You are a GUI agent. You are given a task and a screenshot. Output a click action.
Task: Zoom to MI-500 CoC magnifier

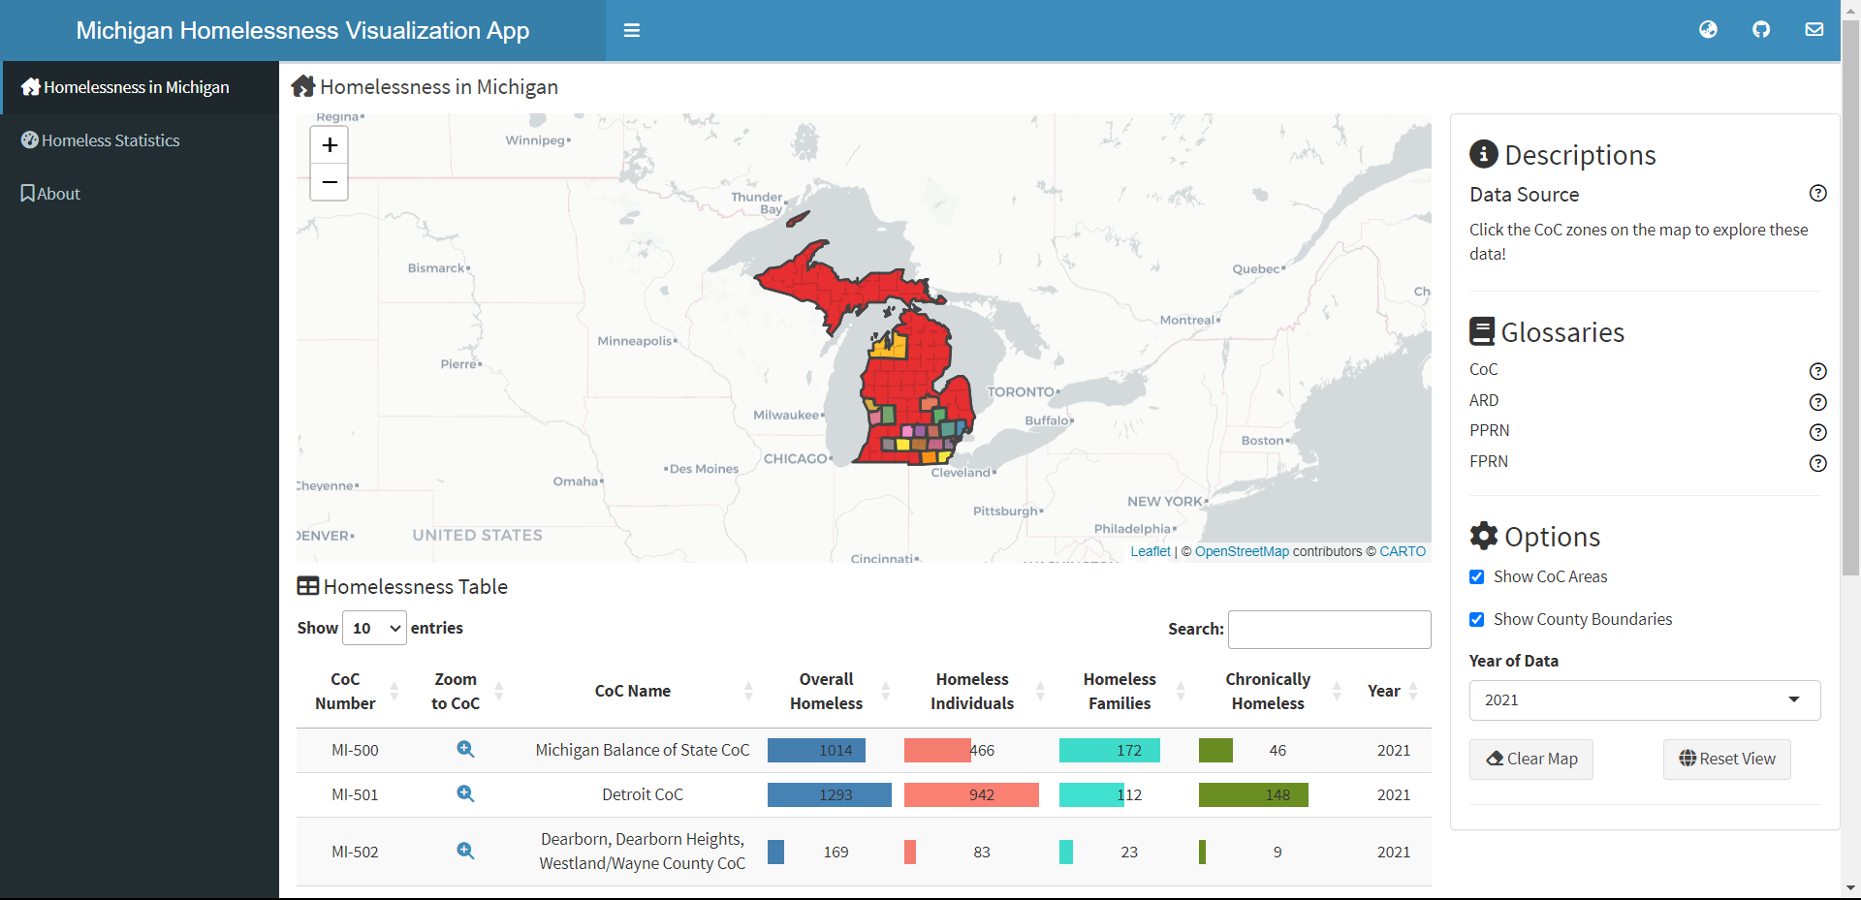pos(465,749)
